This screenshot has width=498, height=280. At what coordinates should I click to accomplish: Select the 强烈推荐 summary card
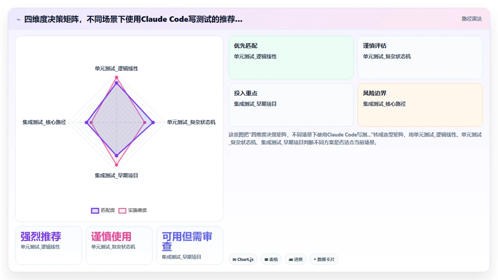tap(49, 245)
